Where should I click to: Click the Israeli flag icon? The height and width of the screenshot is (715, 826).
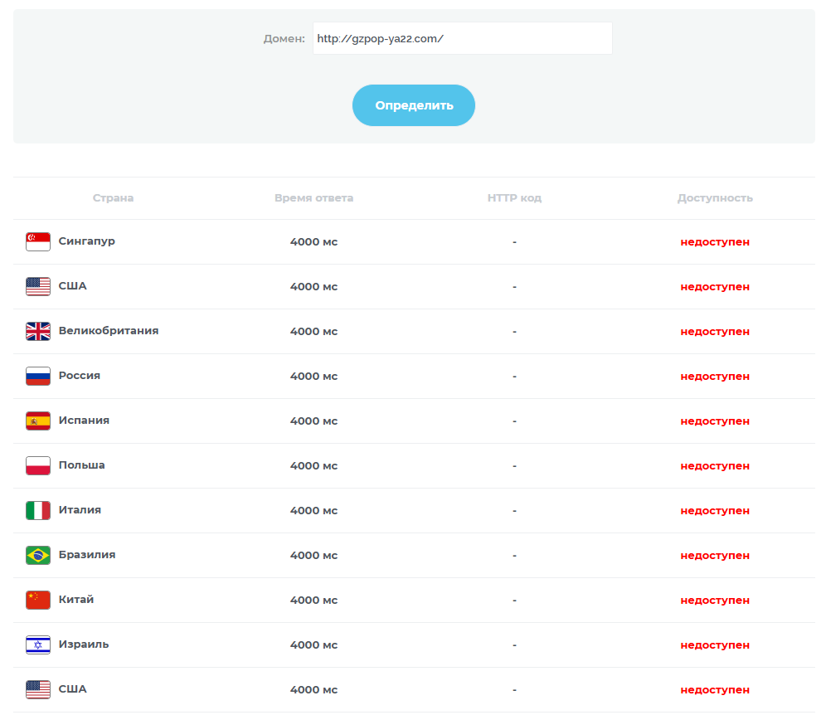click(x=38, y=644)
